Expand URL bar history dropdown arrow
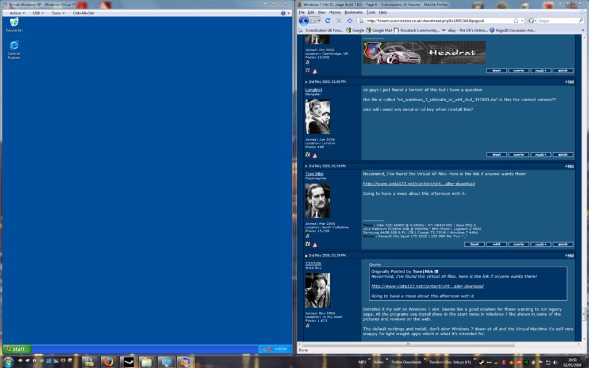This screenshot has width=589, height=368. pos(522,21)
